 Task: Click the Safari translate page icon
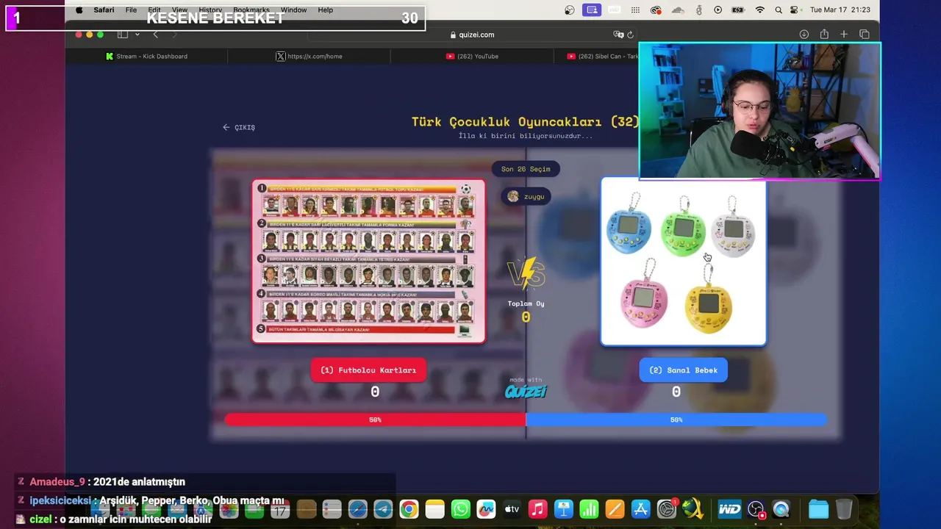[x=618, y=35]
